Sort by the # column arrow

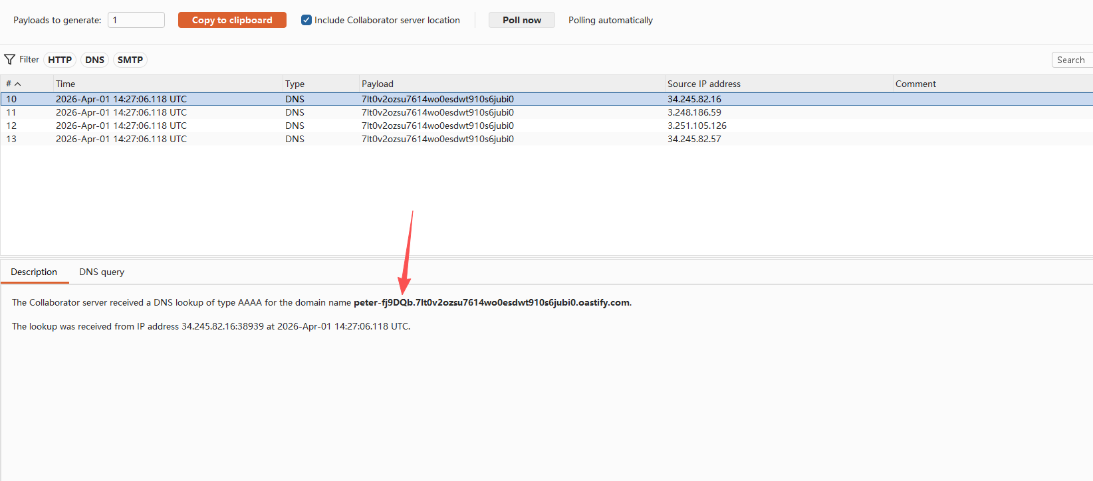[18, 84]
